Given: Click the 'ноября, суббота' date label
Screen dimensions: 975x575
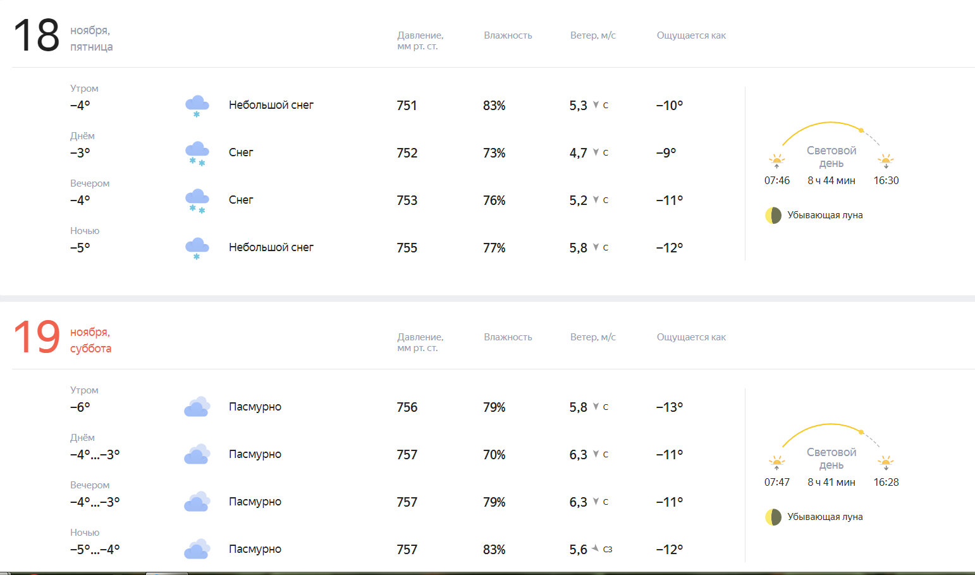Looking at the screenshot, I should click(90, 340).
